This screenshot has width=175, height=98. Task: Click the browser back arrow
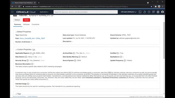12,7
